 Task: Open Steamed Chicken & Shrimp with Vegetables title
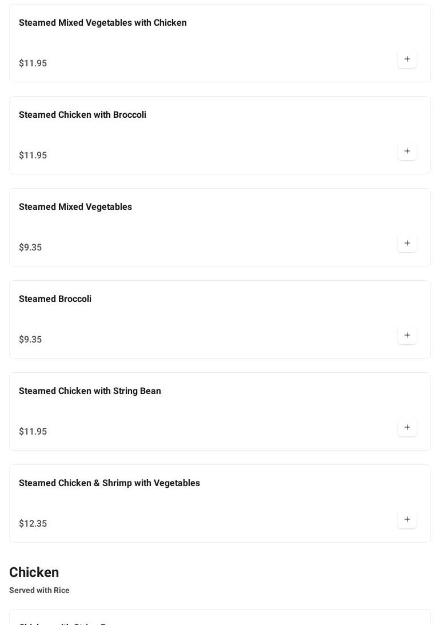pyautogui.click(x=109, y=483)
